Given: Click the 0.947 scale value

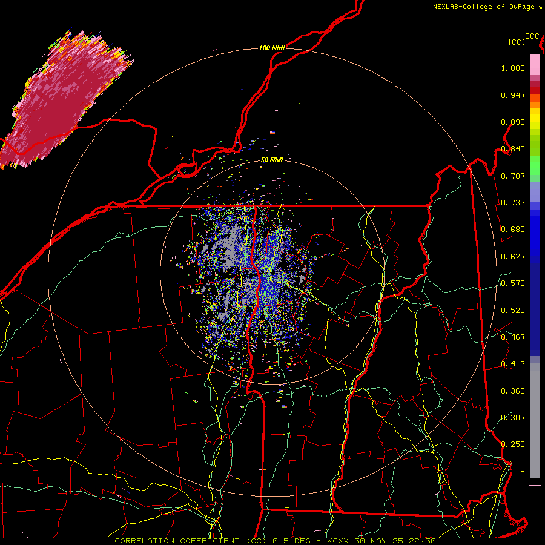Looking at the screenshot, I should 513,95.
